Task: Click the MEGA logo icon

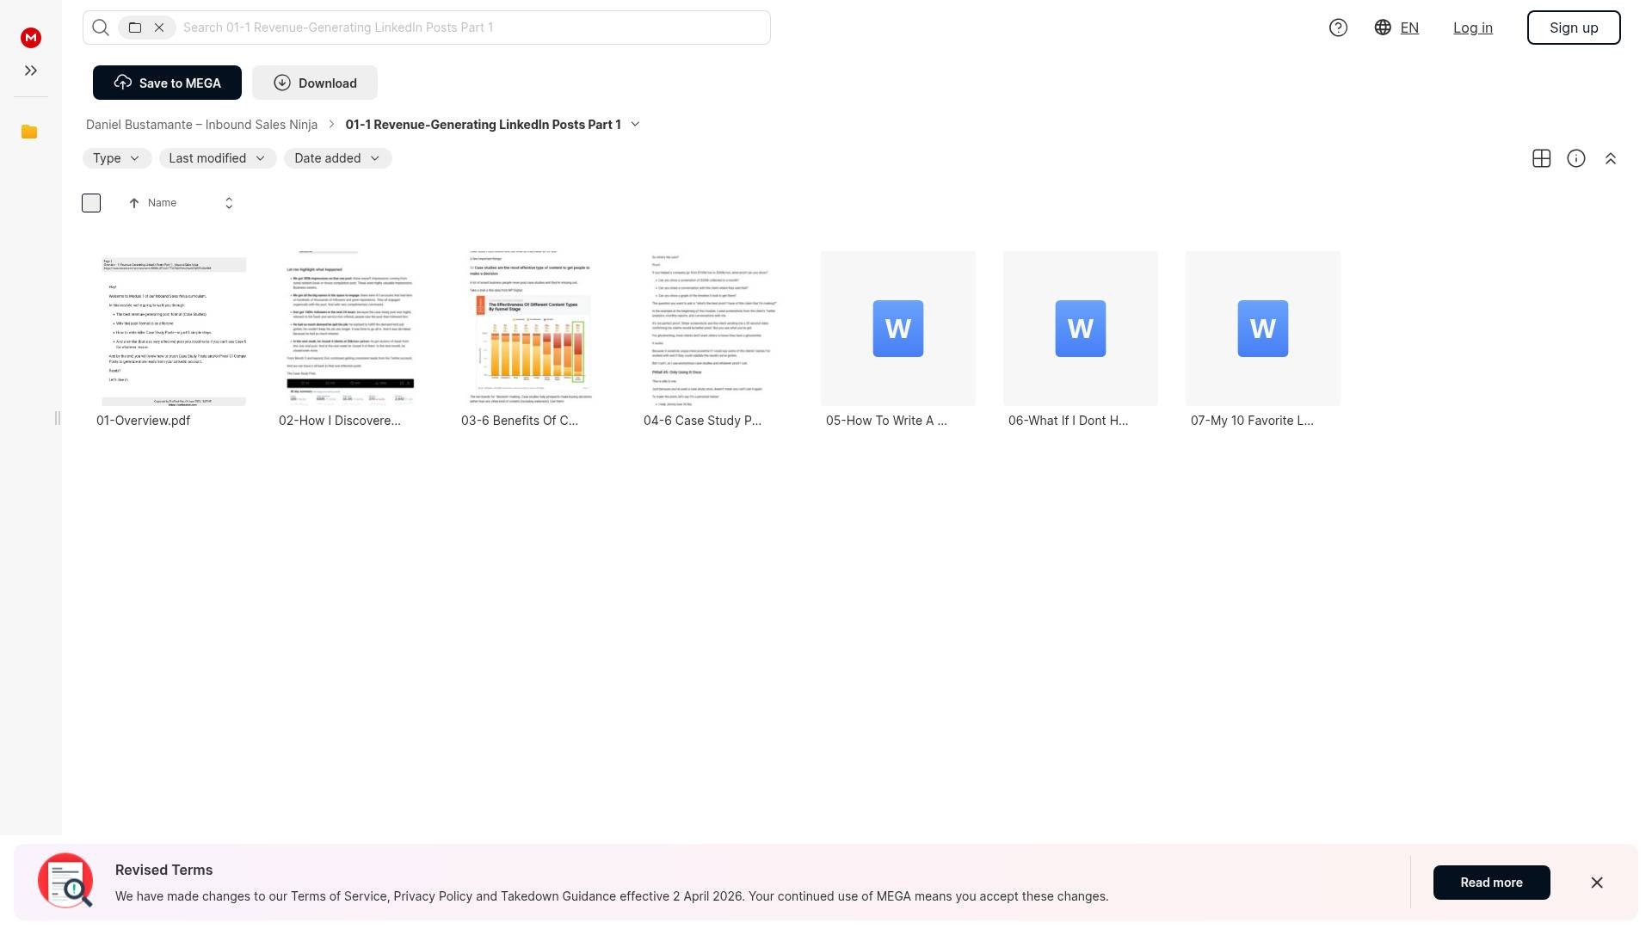Action: tap(31, 37)
